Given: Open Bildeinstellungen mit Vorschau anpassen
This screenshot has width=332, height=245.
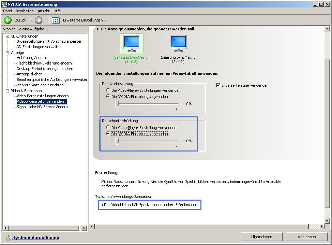Looking at the screenshot, I should tap(49, 41).
